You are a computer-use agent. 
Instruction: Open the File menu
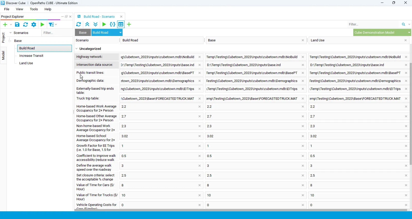[7, 9]
